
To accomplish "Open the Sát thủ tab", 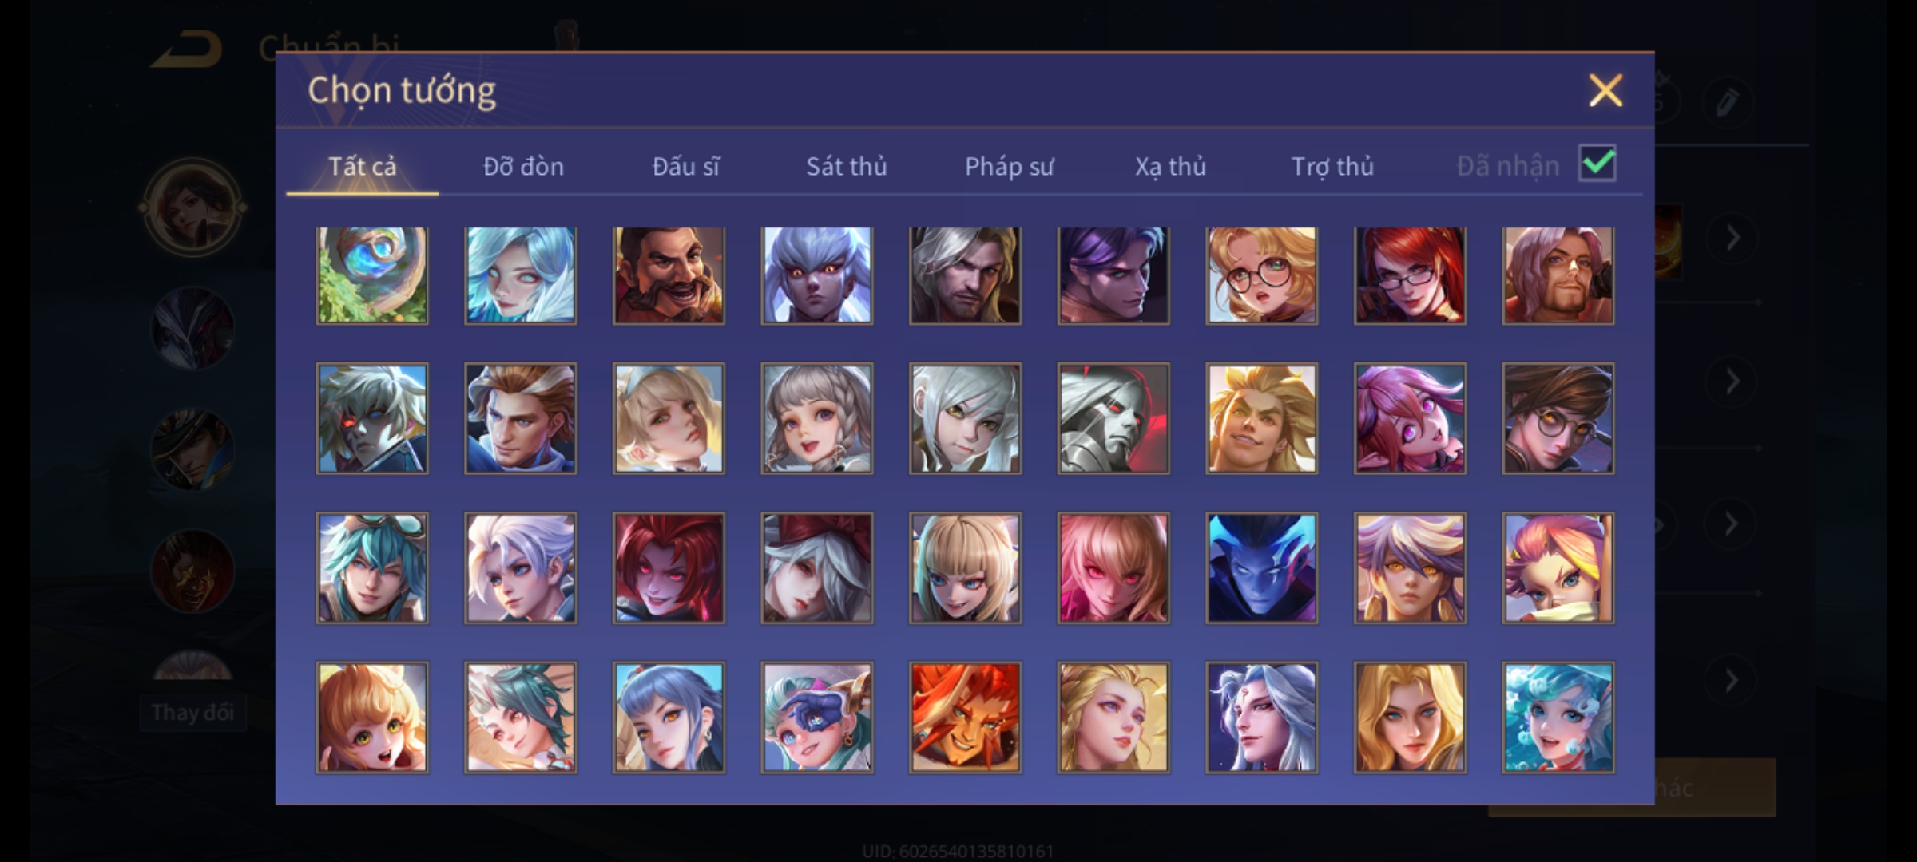I will pos(846,166).
